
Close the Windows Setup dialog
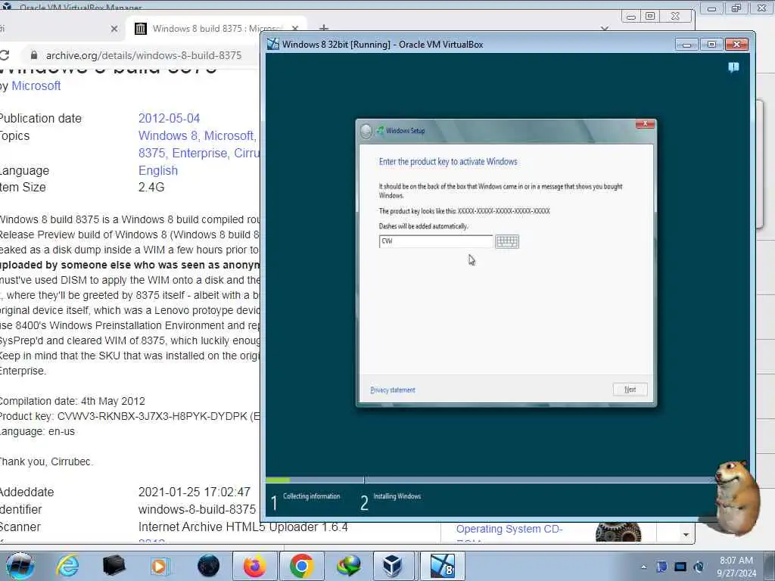tap(645, 124)
